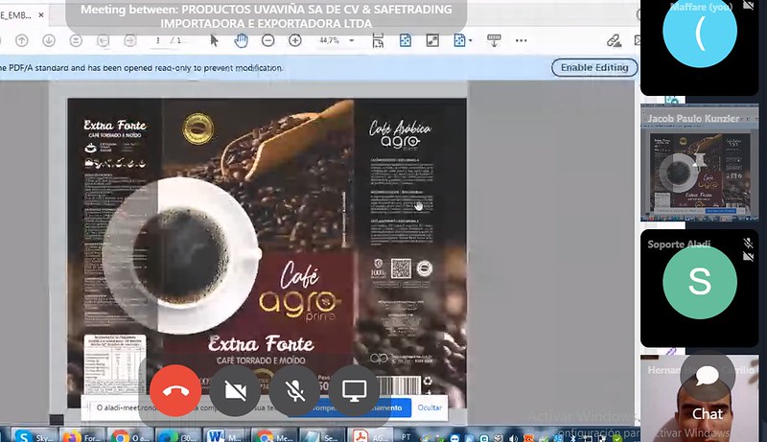Zoom in with the plus button
The width and height of the screenshot is (767, 442).
(295, 40)
